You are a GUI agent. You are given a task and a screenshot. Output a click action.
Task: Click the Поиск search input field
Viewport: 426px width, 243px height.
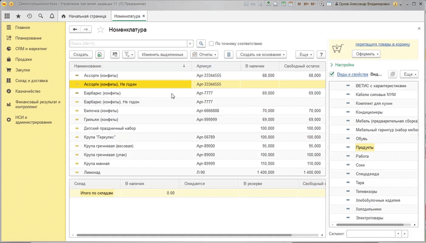pos(130,43)
